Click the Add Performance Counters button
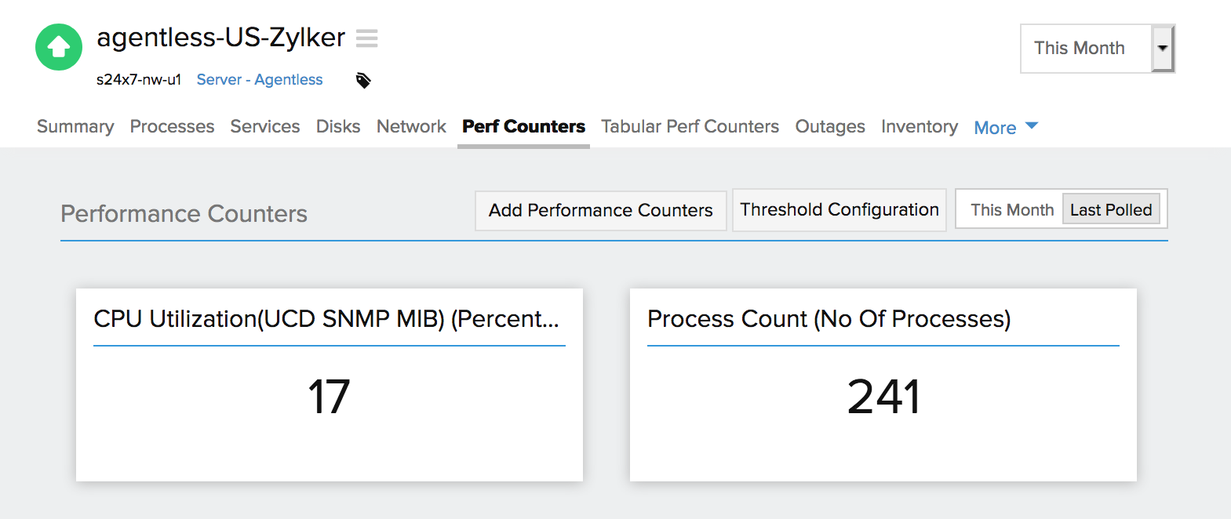 click(600, 210)
